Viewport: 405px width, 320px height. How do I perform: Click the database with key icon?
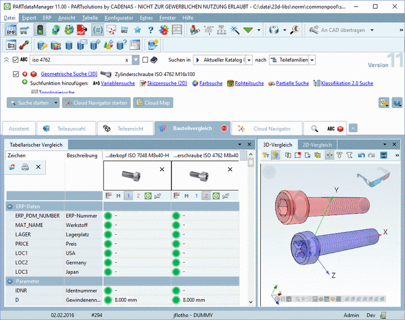tap(42, 45)
